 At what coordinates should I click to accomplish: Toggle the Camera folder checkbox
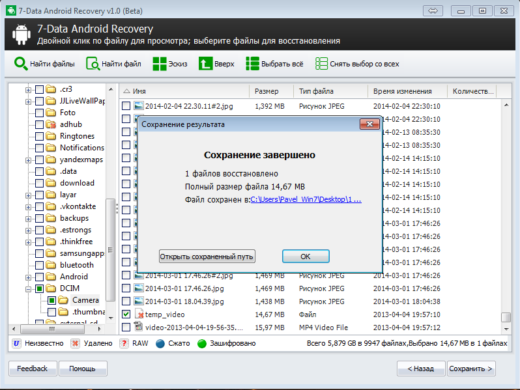(x=51, y=300)
